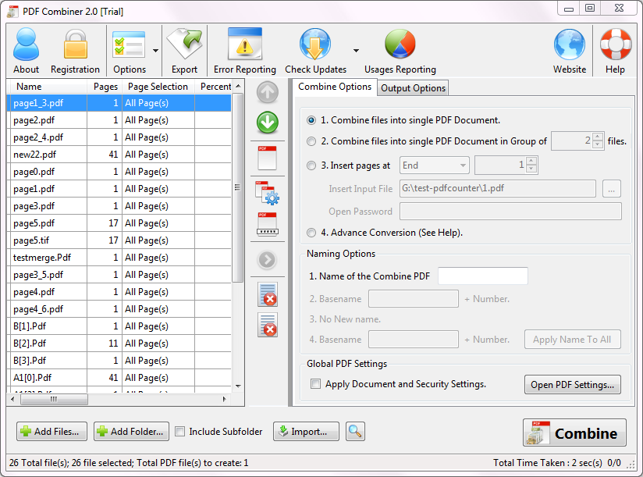Select new22.pdf row
This screenshot has height=477, width=643.
click(119, 155)
